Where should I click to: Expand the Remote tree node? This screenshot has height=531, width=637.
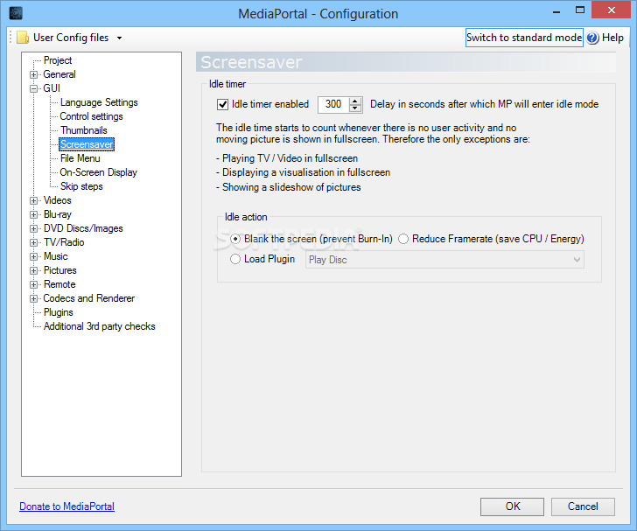34,285
